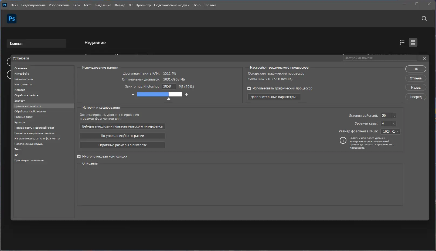Open the История действий dropdown
The image size is (436, 251).
(394, 115)
